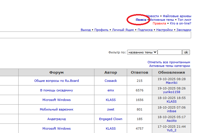The height and width of the screenshot is (133, 197).
Task: Go to Новости page
Action: 152,16
